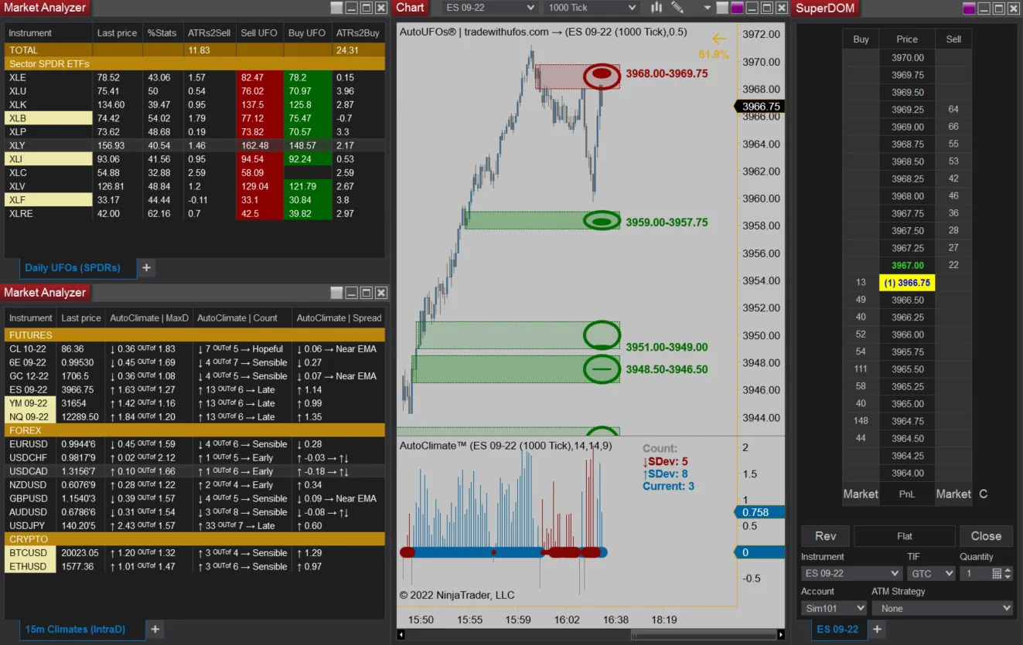Image resolution: width=1023 pixels, height=645 pixels.
Task: Click the quantity calculator icon in SuperDOM
Action: [997, 574]
